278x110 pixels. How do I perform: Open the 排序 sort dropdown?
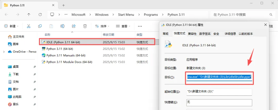tap(102, 26)
